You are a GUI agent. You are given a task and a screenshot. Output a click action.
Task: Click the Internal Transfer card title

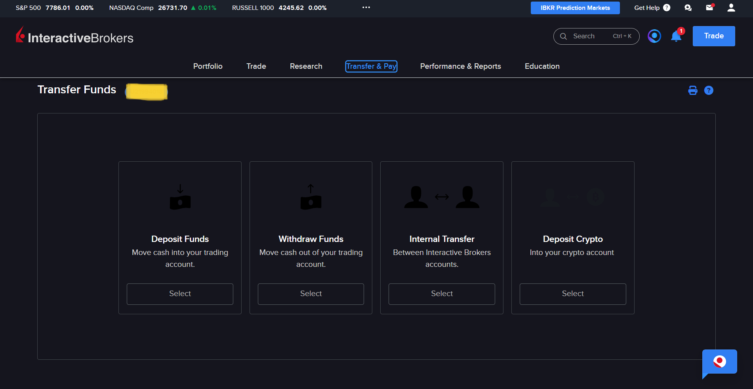point(442,239)
